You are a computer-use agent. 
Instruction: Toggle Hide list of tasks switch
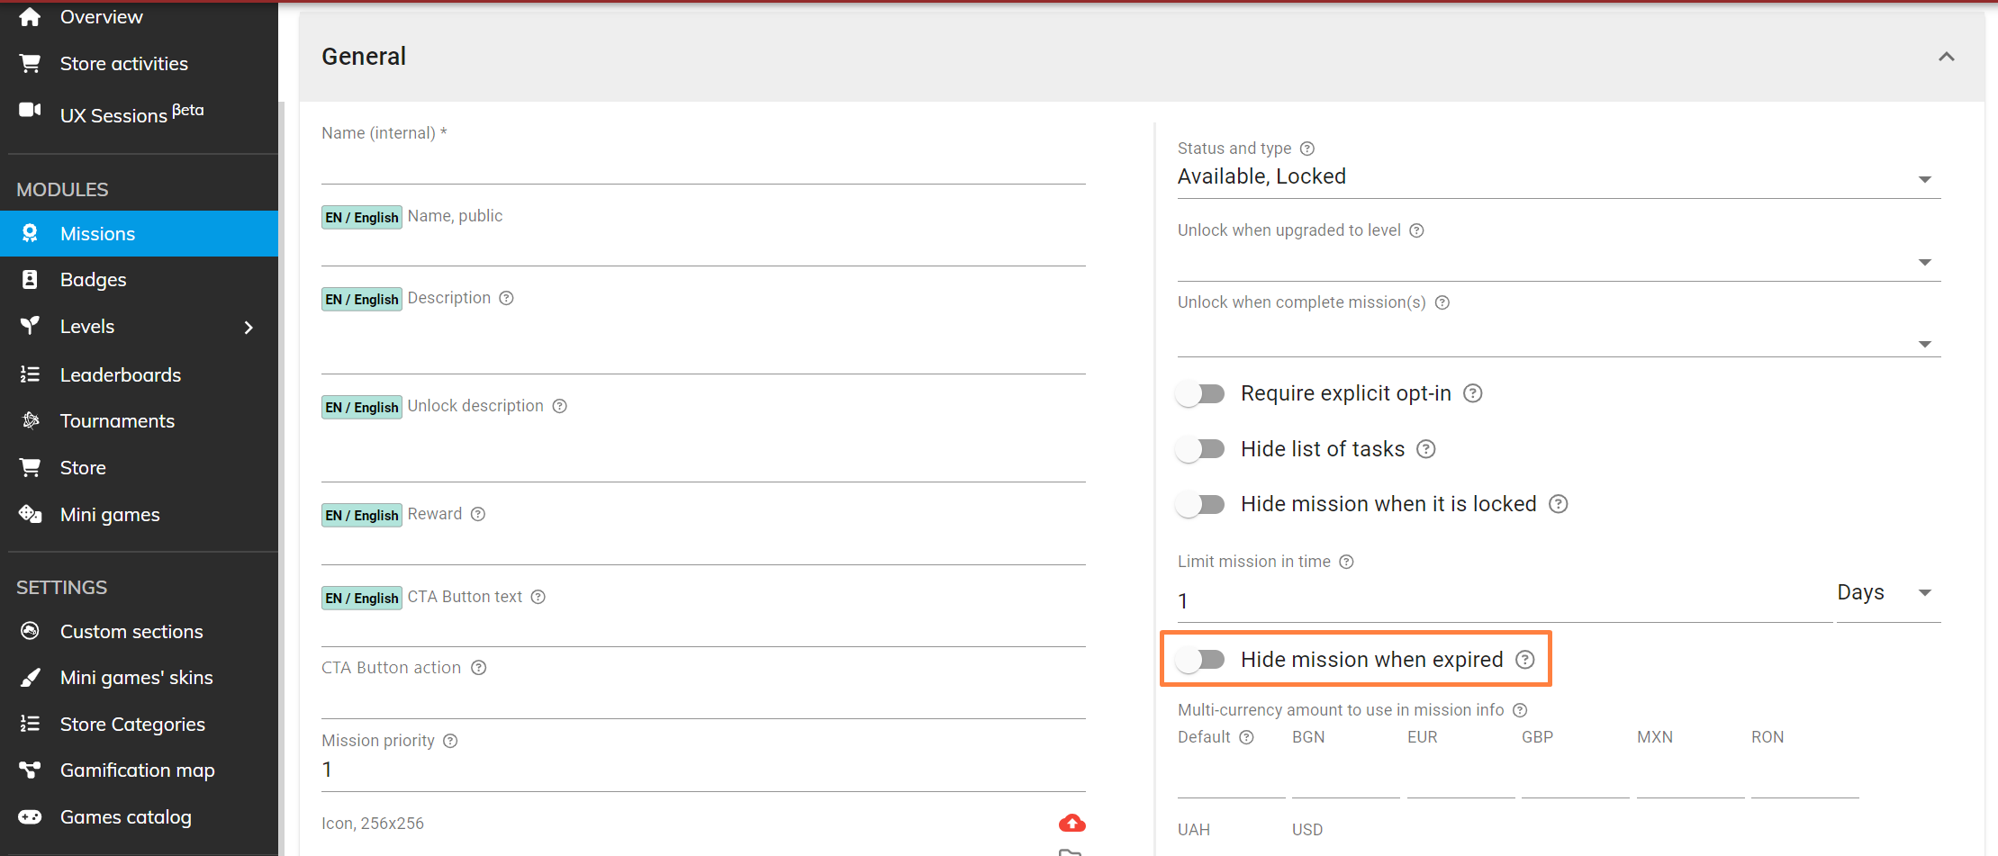pyautogui.click(x=1201, y=449)
